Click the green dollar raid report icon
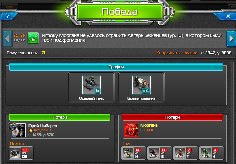 coord(33,38)
